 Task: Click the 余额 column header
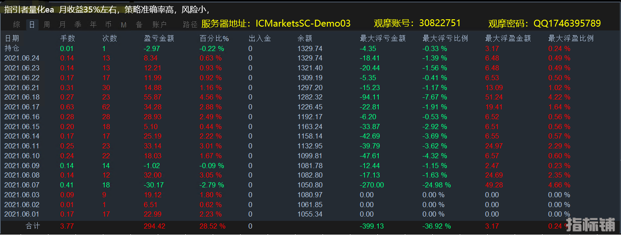(x=305, y=39)
